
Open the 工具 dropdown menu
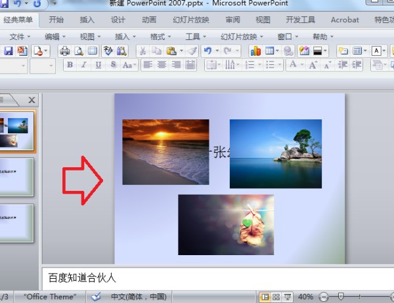click(195, 37)
